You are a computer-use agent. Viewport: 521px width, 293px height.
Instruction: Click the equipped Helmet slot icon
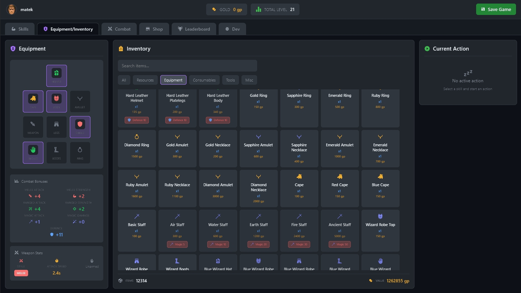(x=56, y=75)
